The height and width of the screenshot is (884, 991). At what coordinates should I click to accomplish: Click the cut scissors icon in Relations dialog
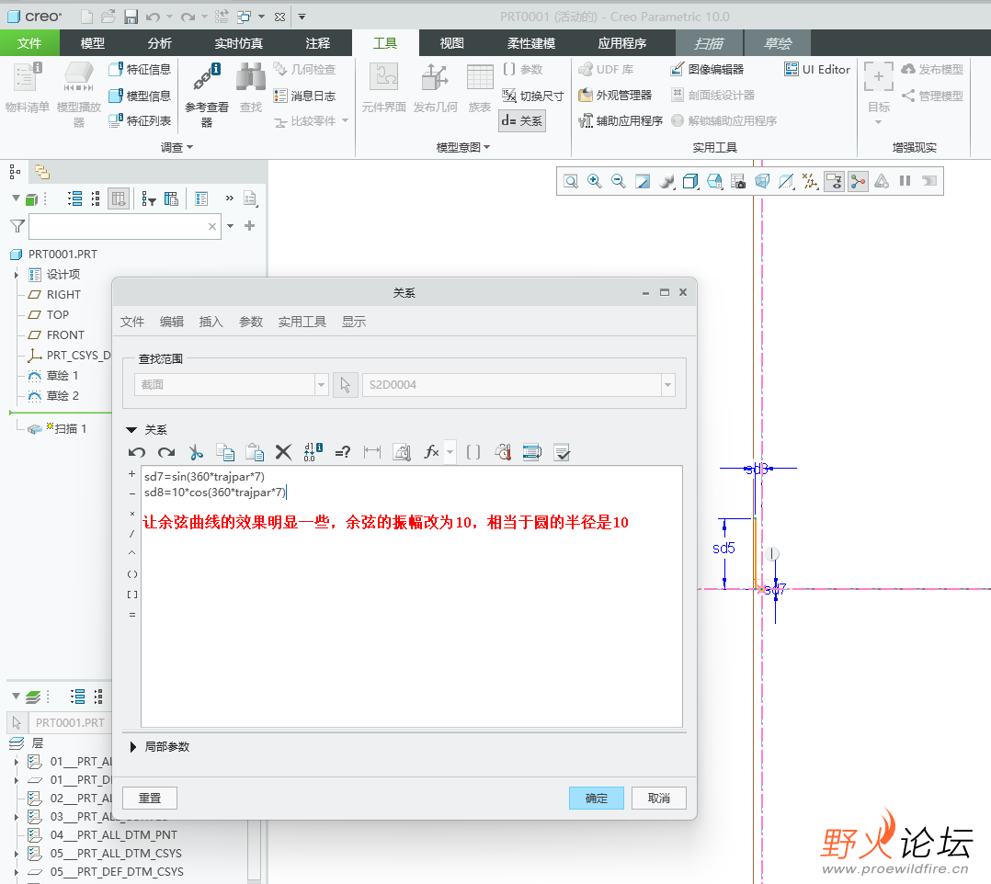point(196,452)
